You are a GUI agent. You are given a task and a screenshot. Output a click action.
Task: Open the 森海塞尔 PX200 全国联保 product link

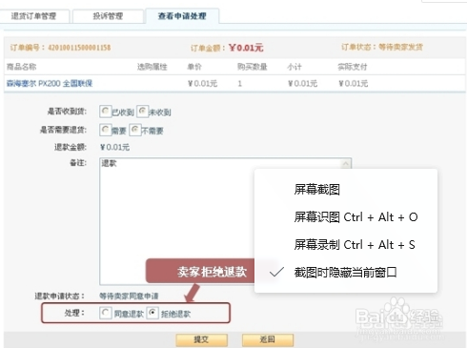(x=50, y=84)
